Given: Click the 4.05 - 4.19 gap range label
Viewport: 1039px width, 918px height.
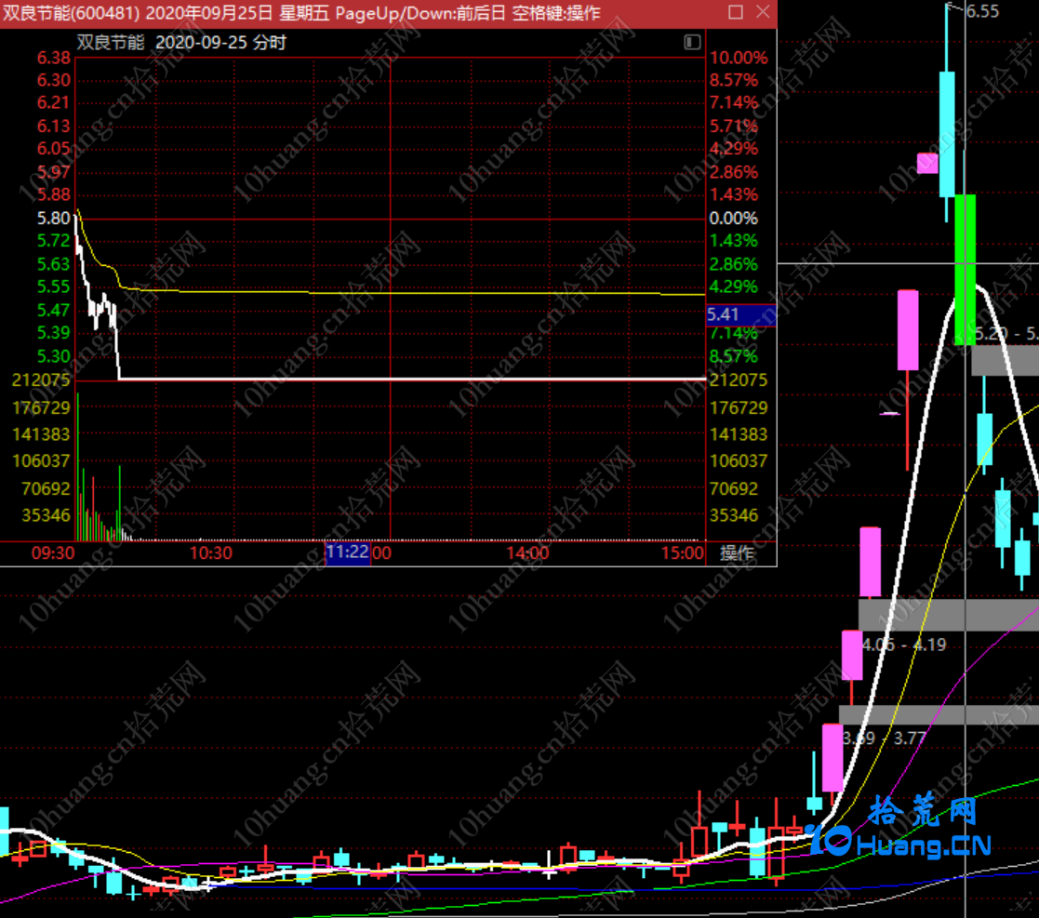Looking at the screenshot, I should coord(904,645).
